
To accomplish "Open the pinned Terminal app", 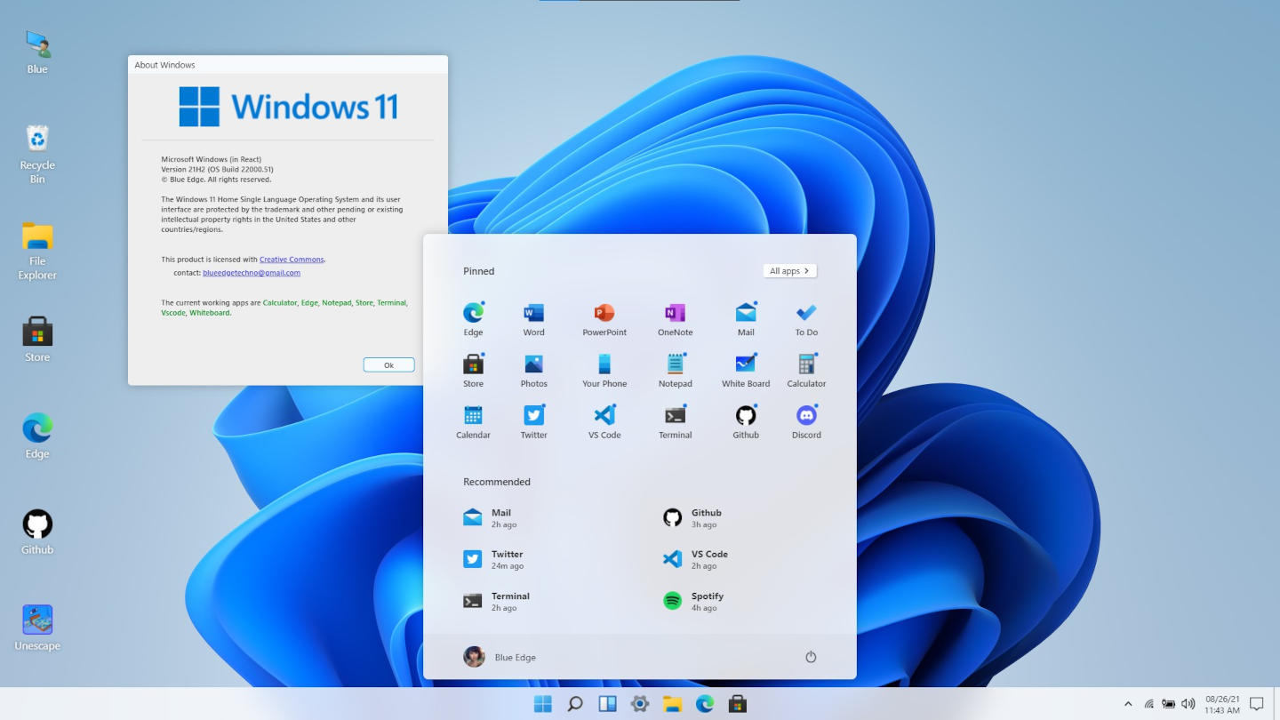I will (675, 416).
